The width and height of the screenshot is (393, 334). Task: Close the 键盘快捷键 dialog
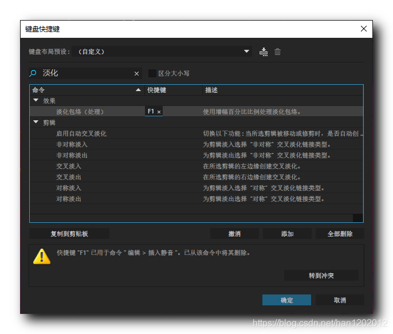click(364, 29)
